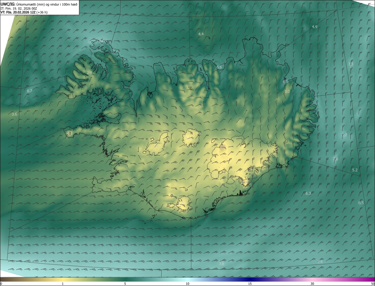Click the colour scale label 30
This screenshot has height=286, width=375.
coord(312,284)
